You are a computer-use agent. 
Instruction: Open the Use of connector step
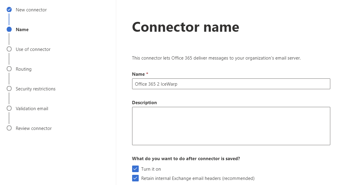pyautogui.click(x=33, y=49)
